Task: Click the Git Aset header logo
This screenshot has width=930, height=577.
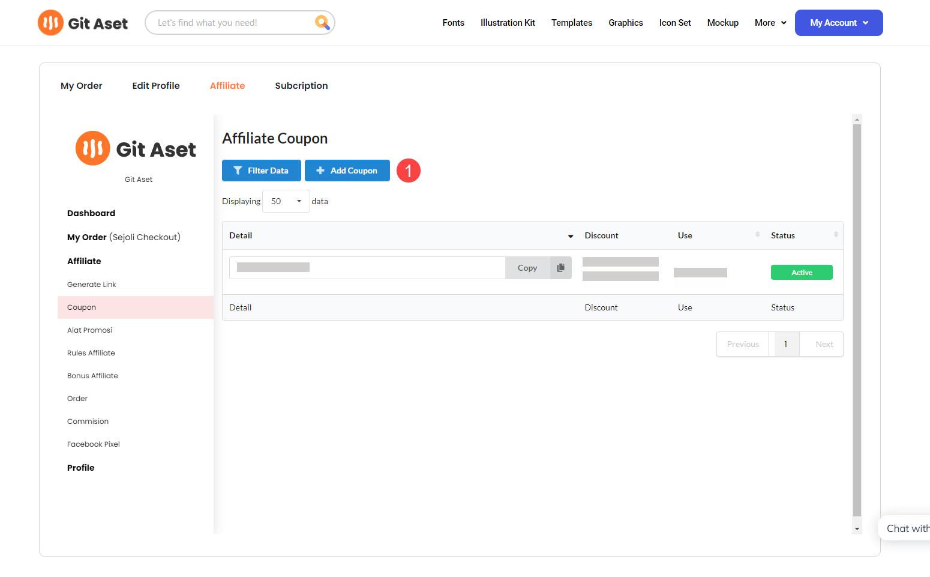Action: [83, 23]
